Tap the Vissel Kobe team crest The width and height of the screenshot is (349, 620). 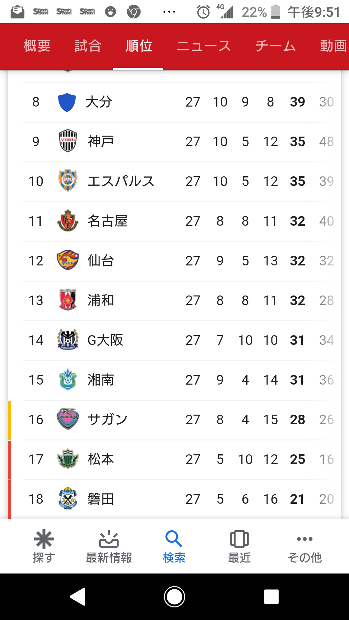click(68, 141)
